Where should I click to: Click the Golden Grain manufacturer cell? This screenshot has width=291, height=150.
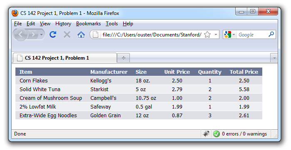pyautogui.click(x=105, y=115)
